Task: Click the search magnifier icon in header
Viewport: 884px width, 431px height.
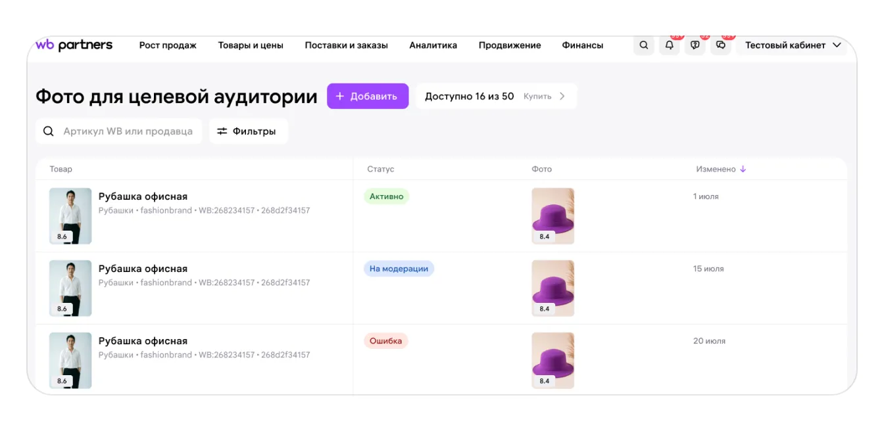Action: 644,45
